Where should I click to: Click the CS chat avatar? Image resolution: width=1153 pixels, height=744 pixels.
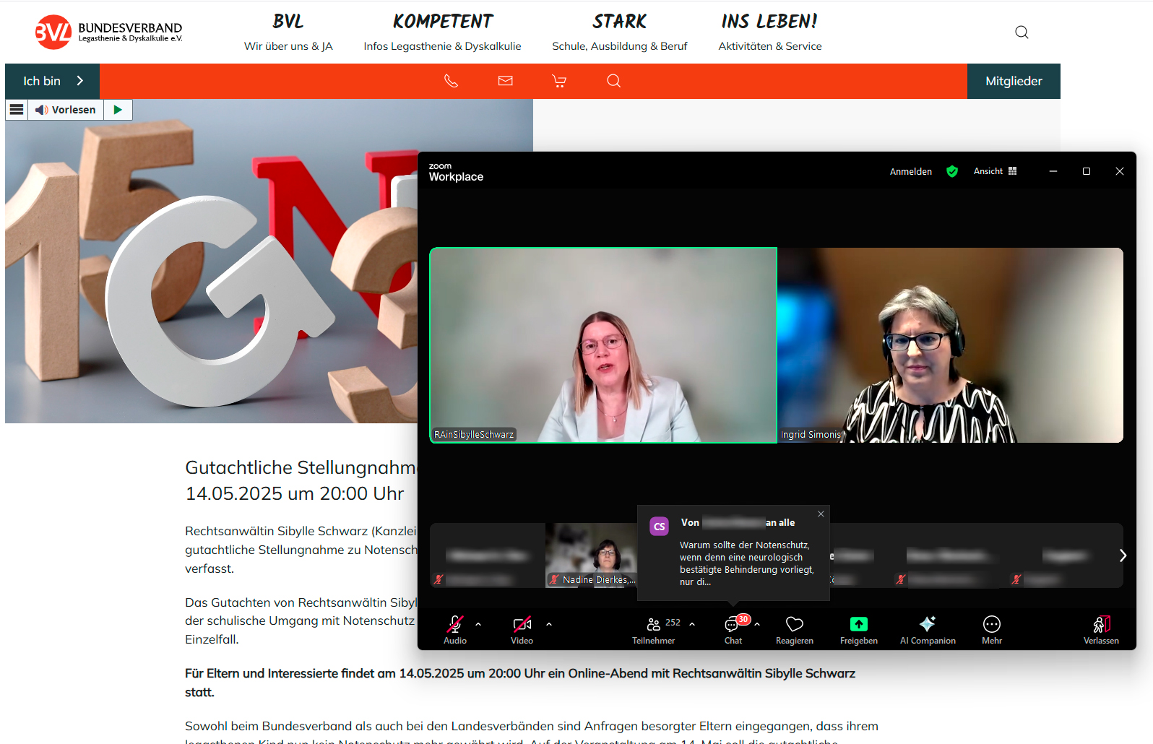coord(659,527)
